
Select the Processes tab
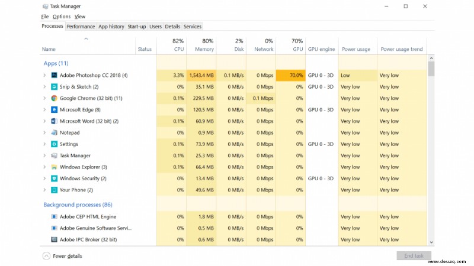52,26
